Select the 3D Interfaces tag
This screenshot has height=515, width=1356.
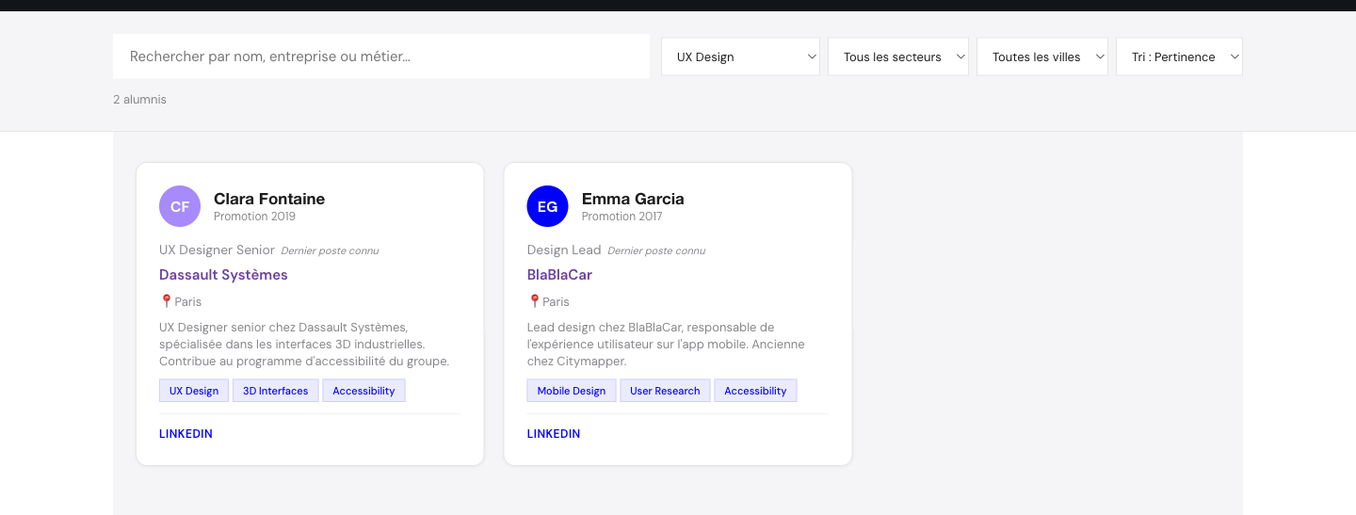coord(276,391)
